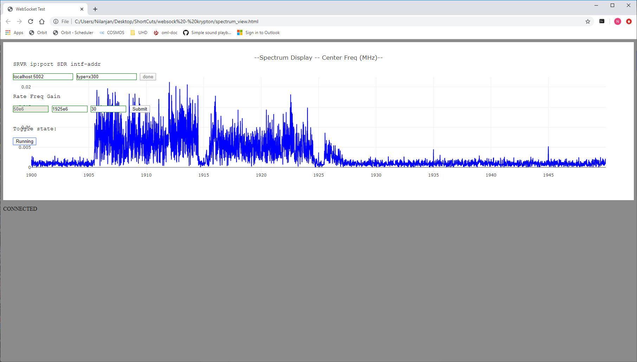Image resolution: width=637 pixels, height=362 pixels.
Task: Click the done button
Action: coord(148,77)
